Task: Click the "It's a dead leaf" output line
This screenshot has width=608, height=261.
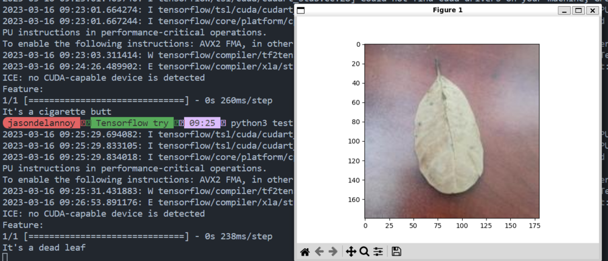Action: coord(44,248)
